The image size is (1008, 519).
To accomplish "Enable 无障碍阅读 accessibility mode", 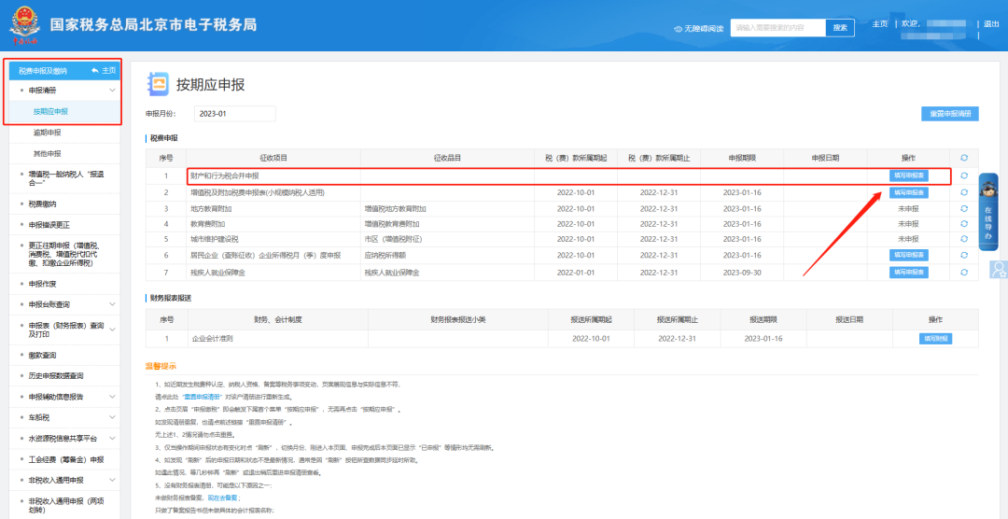I will coord(698,29).
